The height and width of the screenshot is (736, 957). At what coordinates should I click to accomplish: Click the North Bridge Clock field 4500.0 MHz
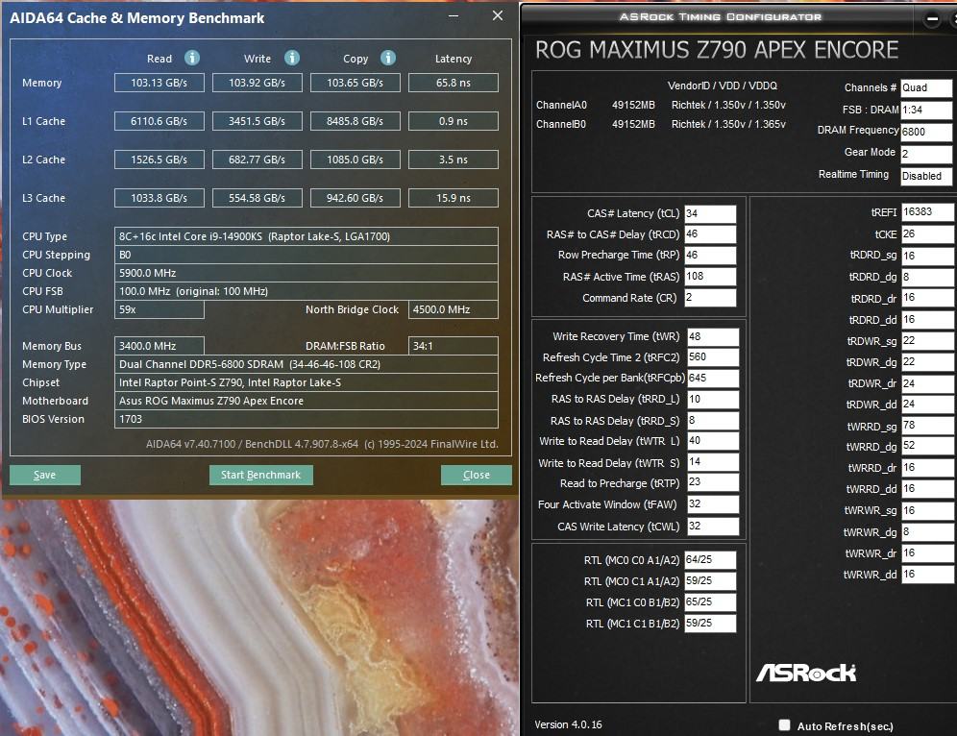click(454, 309)
